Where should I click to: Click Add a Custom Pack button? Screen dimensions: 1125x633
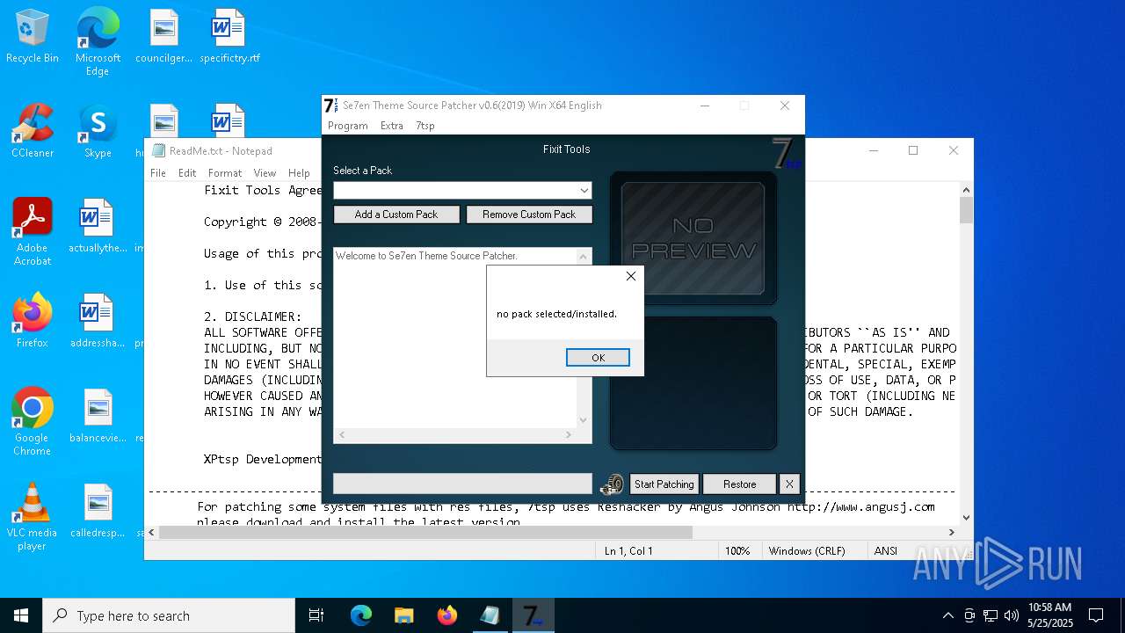coord(396,215)
